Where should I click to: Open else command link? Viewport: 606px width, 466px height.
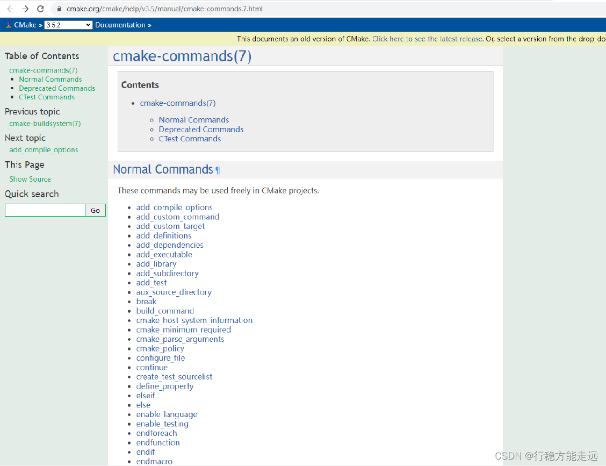(143, 405)
